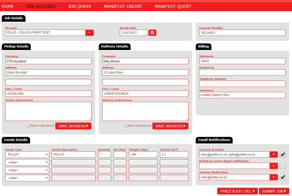
Task: Focus the Pickup City / Town field
Action: 48,94
